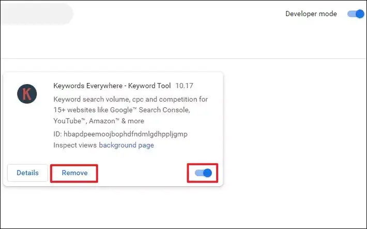Toggle Developer mode switch off
The width and height of the screenshot is (367, 229).
click(x=356, y=14)
